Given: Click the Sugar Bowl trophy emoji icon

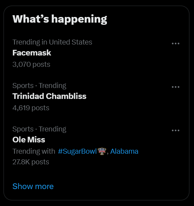Looking at the screenshot, I should click(102, 151).
